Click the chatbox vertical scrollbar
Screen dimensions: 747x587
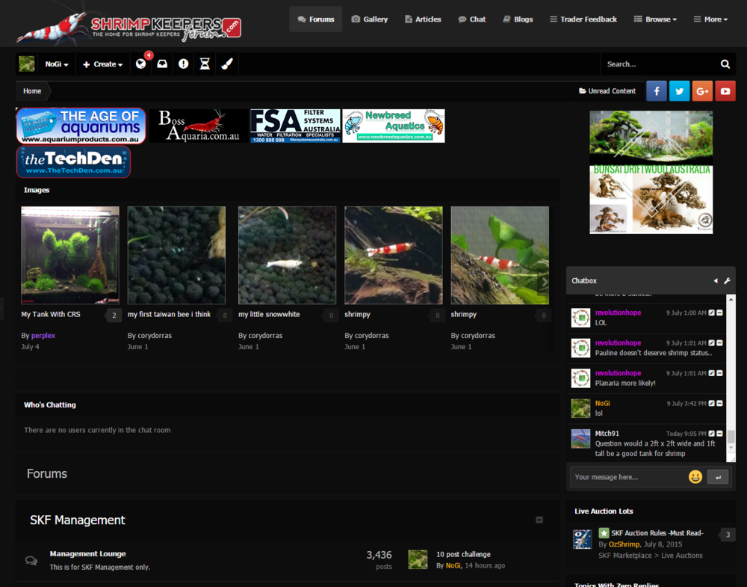pos(731,378)
